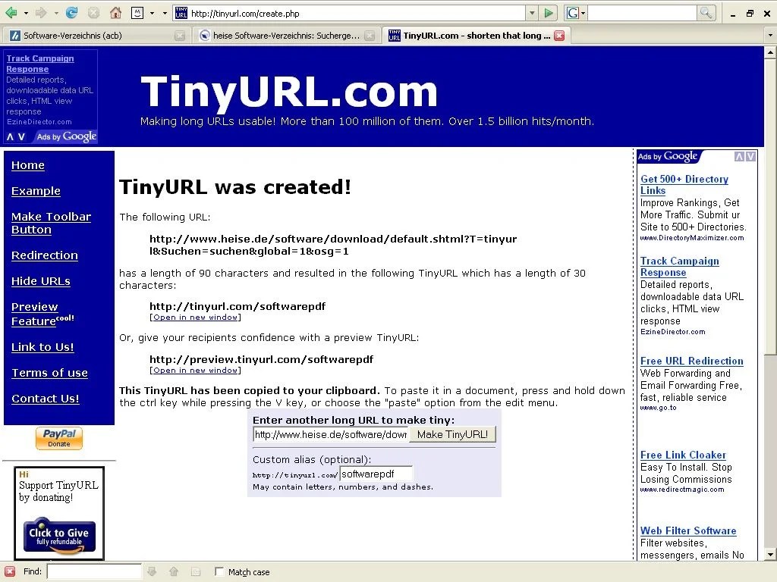Click the vertical scrollbar thumb
Viewport: 777px width, 582px height.
(x=771, y=206)
